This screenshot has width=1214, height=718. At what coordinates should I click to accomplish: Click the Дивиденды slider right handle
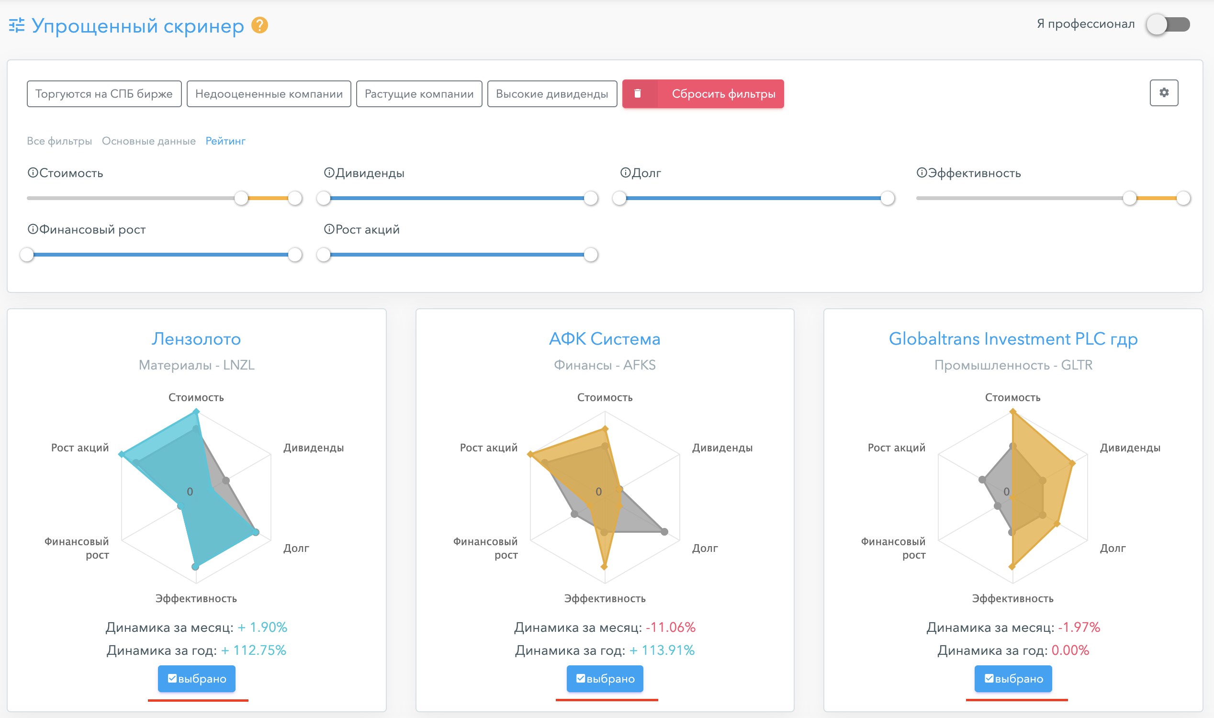point(591,198)
